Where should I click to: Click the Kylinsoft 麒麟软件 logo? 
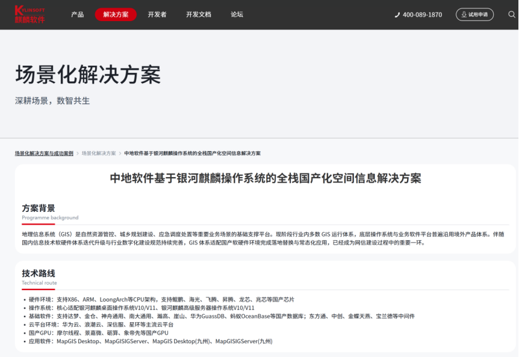tap(30, 14)
